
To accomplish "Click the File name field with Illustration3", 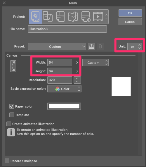I will (67, 29).
